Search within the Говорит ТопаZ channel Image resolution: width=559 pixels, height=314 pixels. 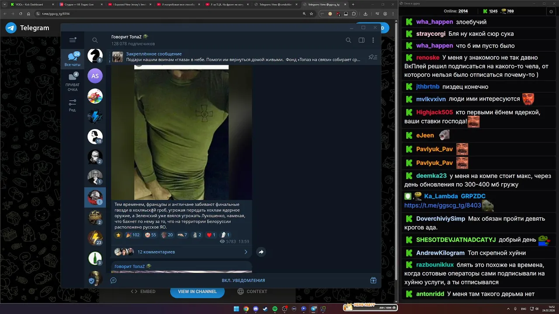coord(349,40)
